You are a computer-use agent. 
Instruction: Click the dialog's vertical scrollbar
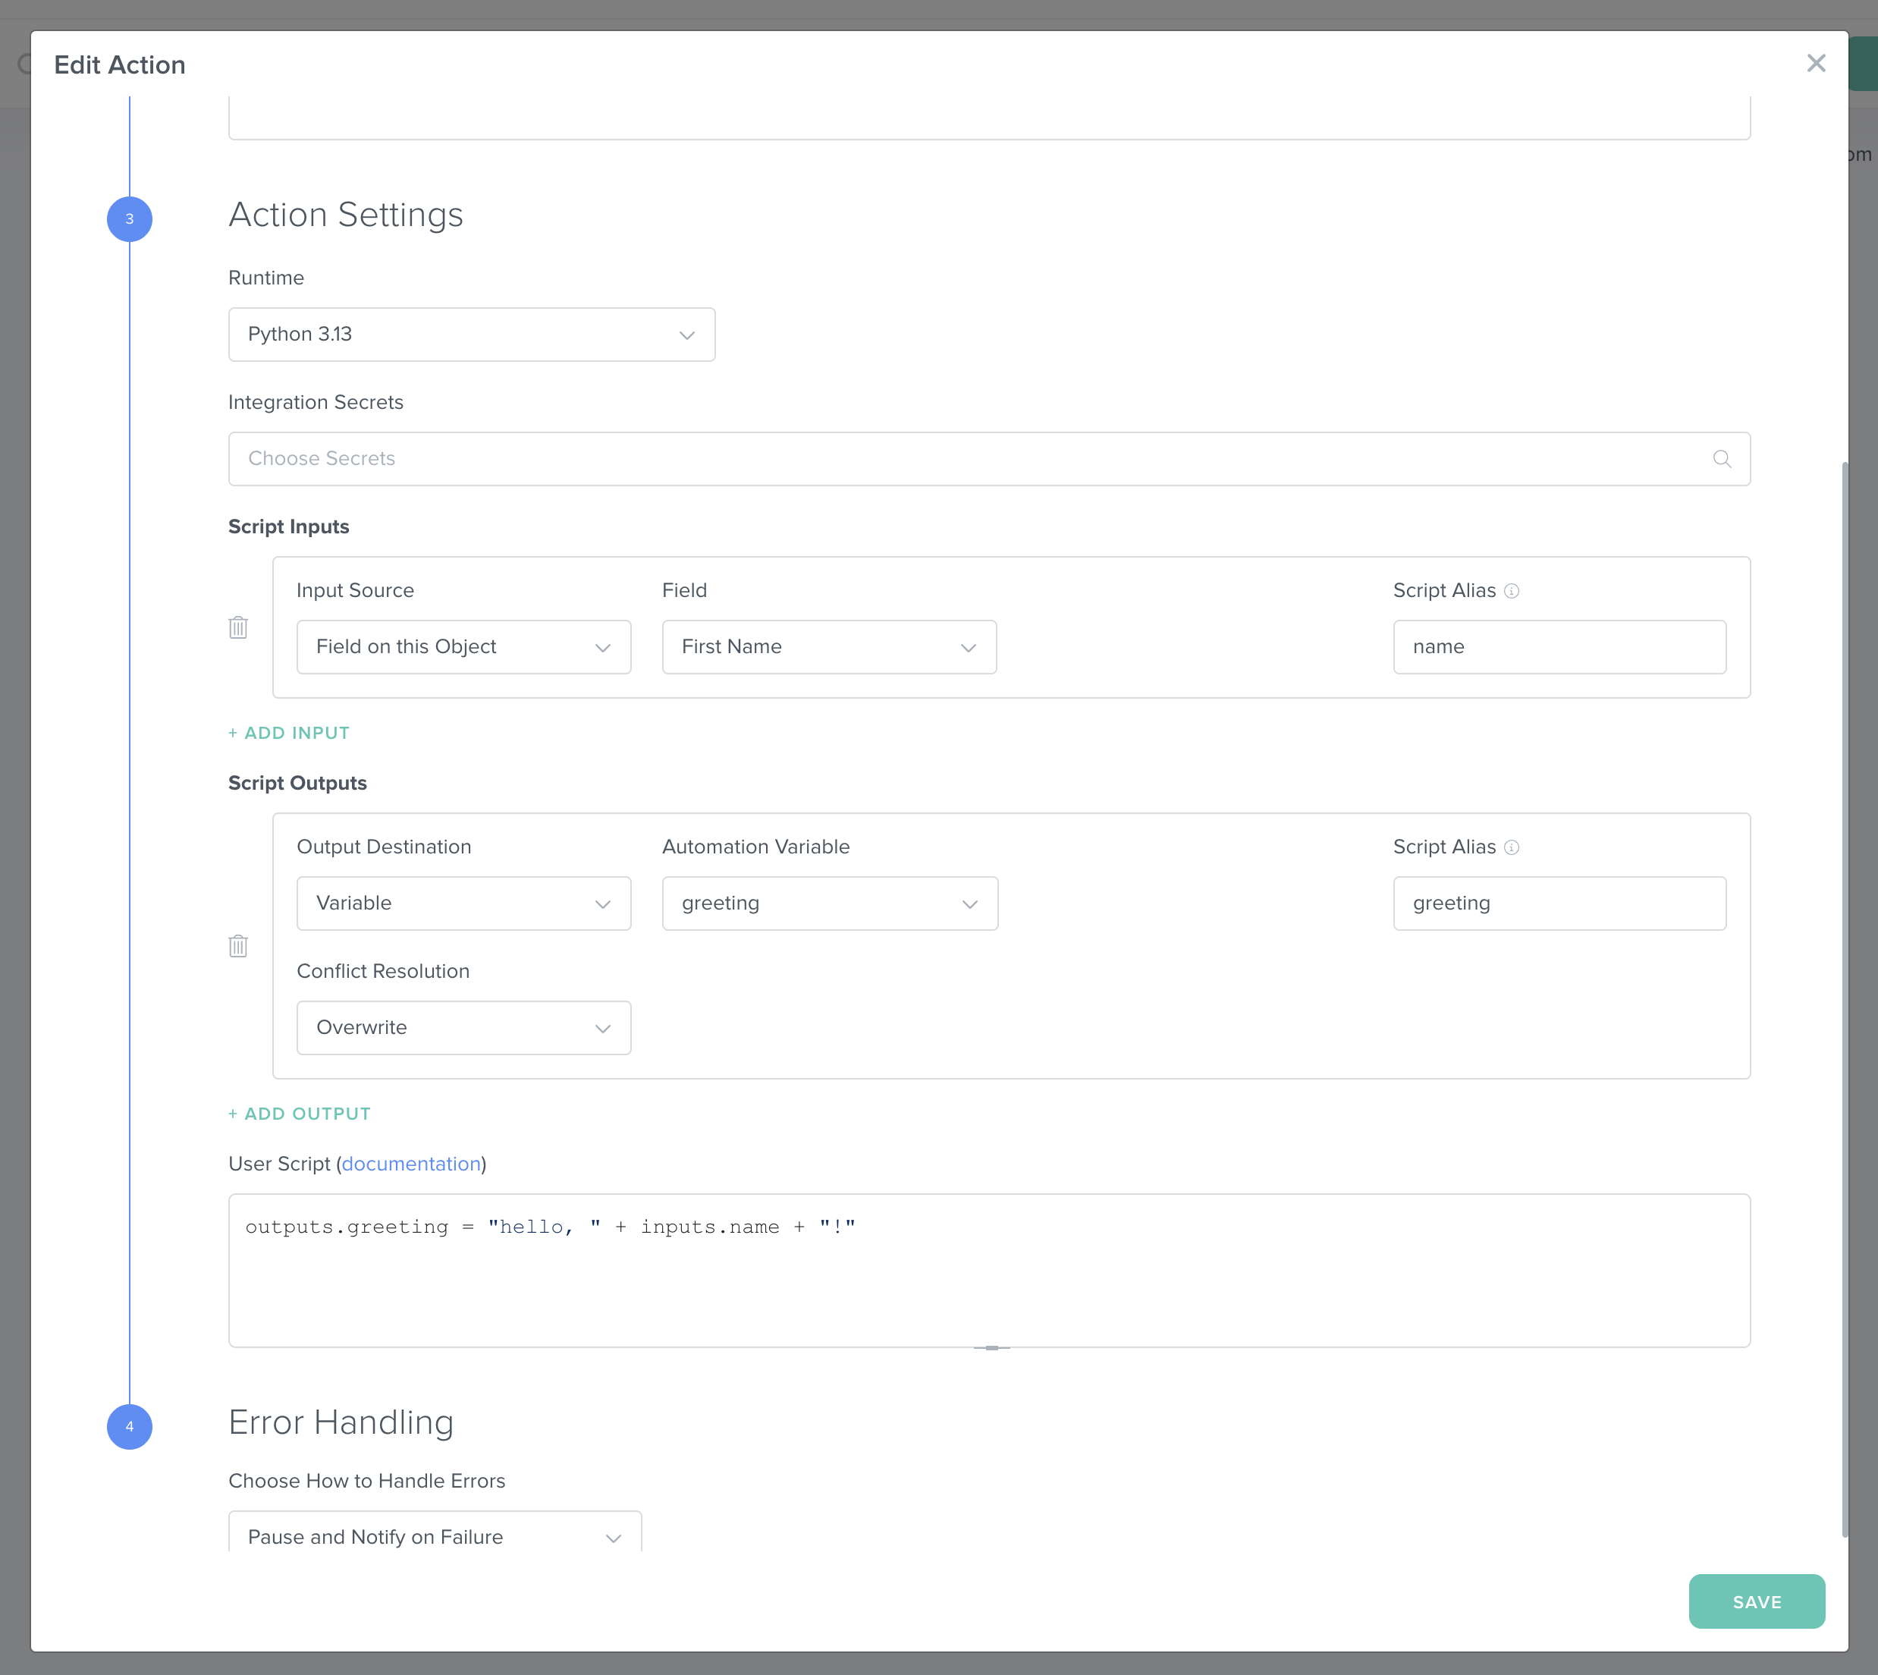point(1845,998)
